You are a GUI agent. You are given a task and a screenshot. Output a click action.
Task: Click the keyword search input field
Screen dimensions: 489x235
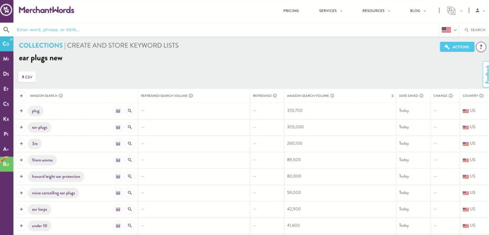click(226, 30)
